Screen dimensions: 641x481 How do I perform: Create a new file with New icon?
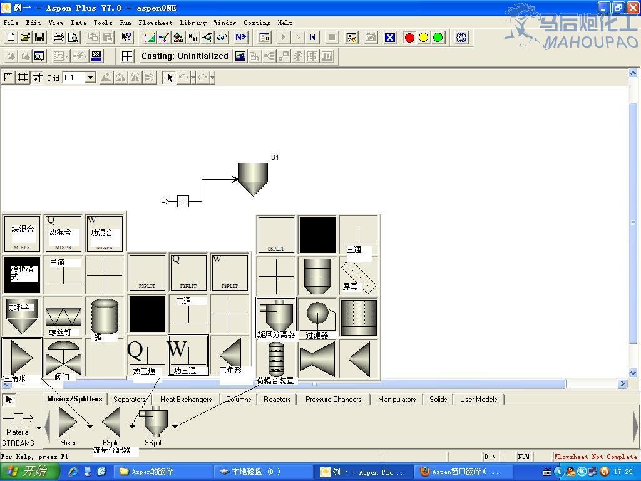point(11,37)
